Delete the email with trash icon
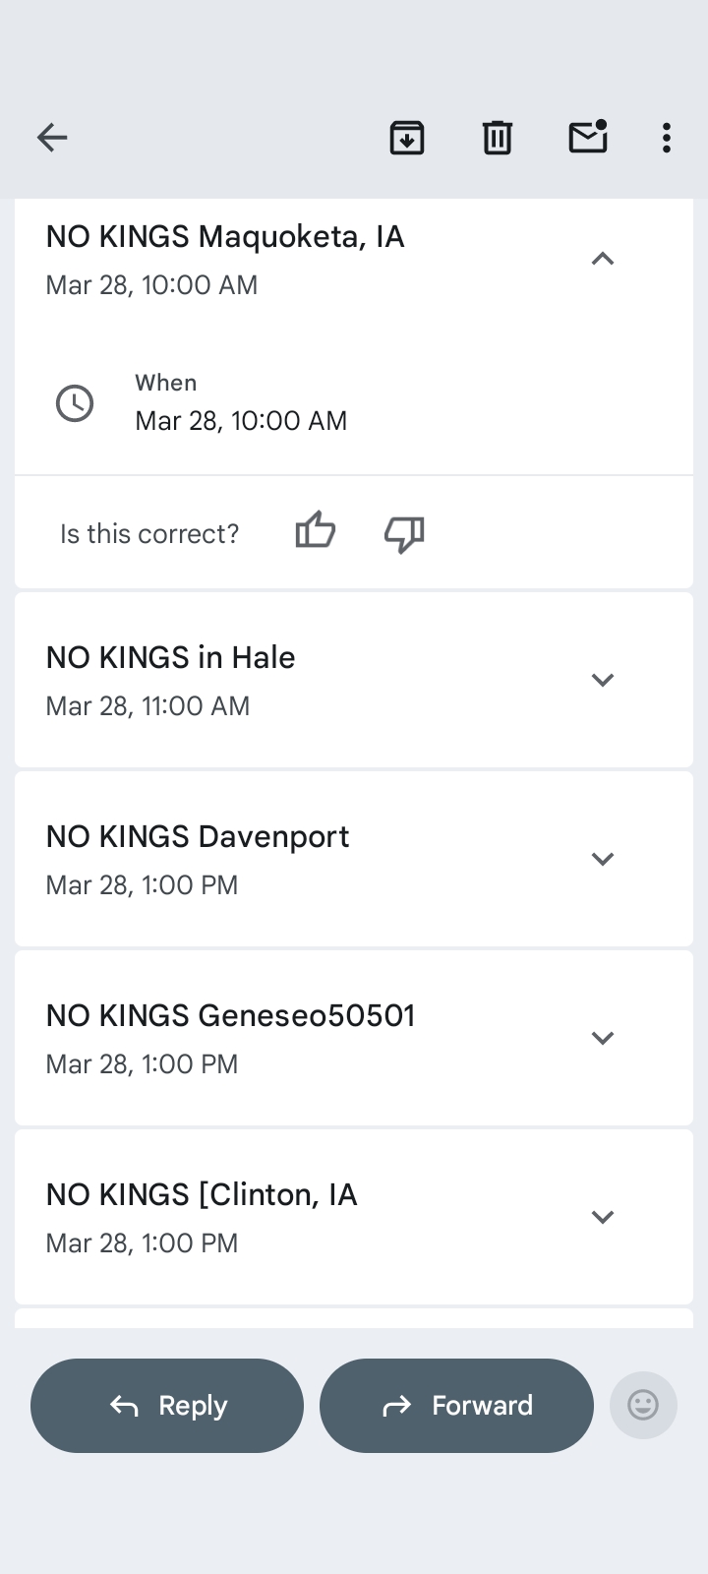The height and width of the screenshot is (1574, 708). tap(498, 138)
